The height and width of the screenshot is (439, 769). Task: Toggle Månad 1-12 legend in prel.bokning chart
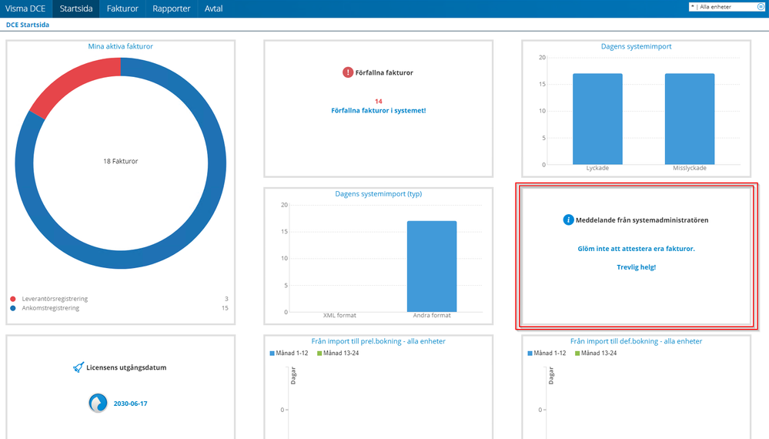tap(289, 354)
